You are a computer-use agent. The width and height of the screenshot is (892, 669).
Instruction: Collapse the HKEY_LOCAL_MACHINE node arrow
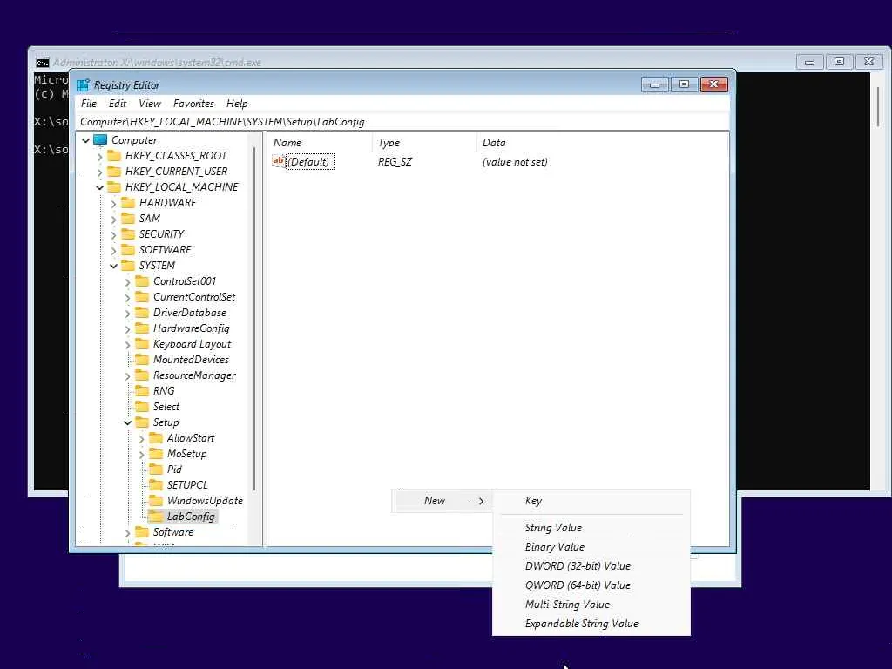(x=100, y=187)
